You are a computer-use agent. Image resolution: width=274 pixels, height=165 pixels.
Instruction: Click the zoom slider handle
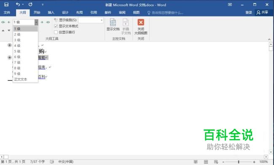tap(239, 162)
